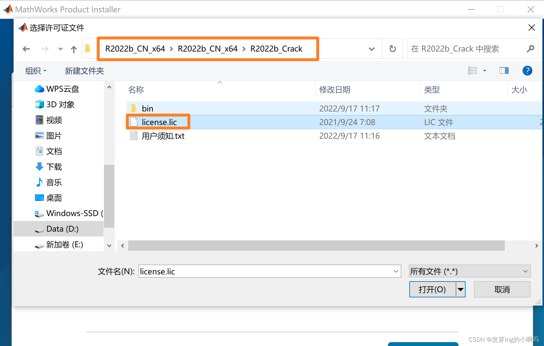Sort by 大小 column header

(x=519, y=90)
